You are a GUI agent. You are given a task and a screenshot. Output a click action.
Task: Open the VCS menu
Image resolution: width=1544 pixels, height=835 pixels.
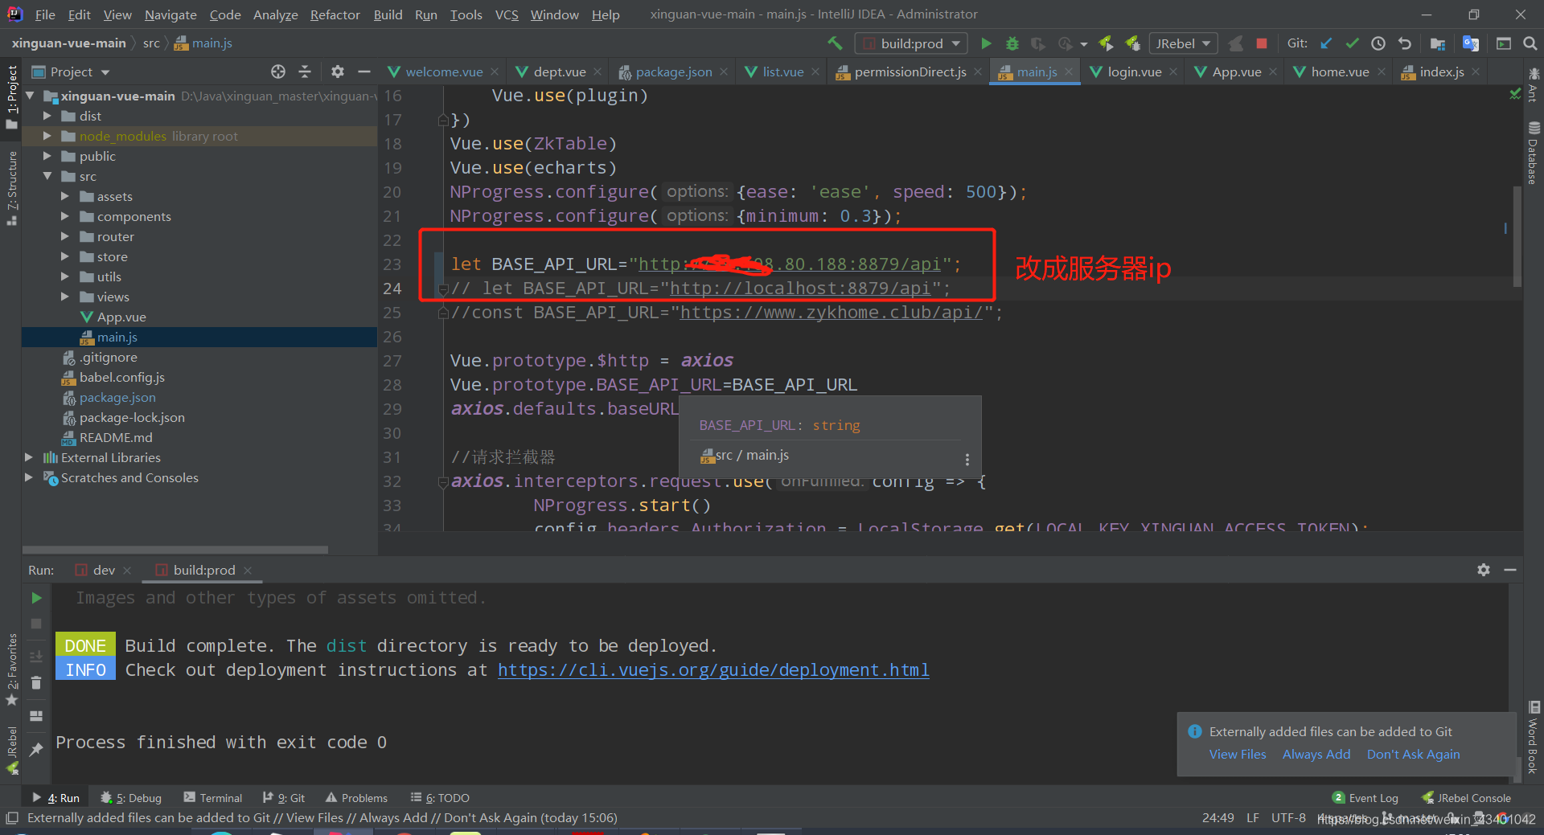click(x=507, y=14)
